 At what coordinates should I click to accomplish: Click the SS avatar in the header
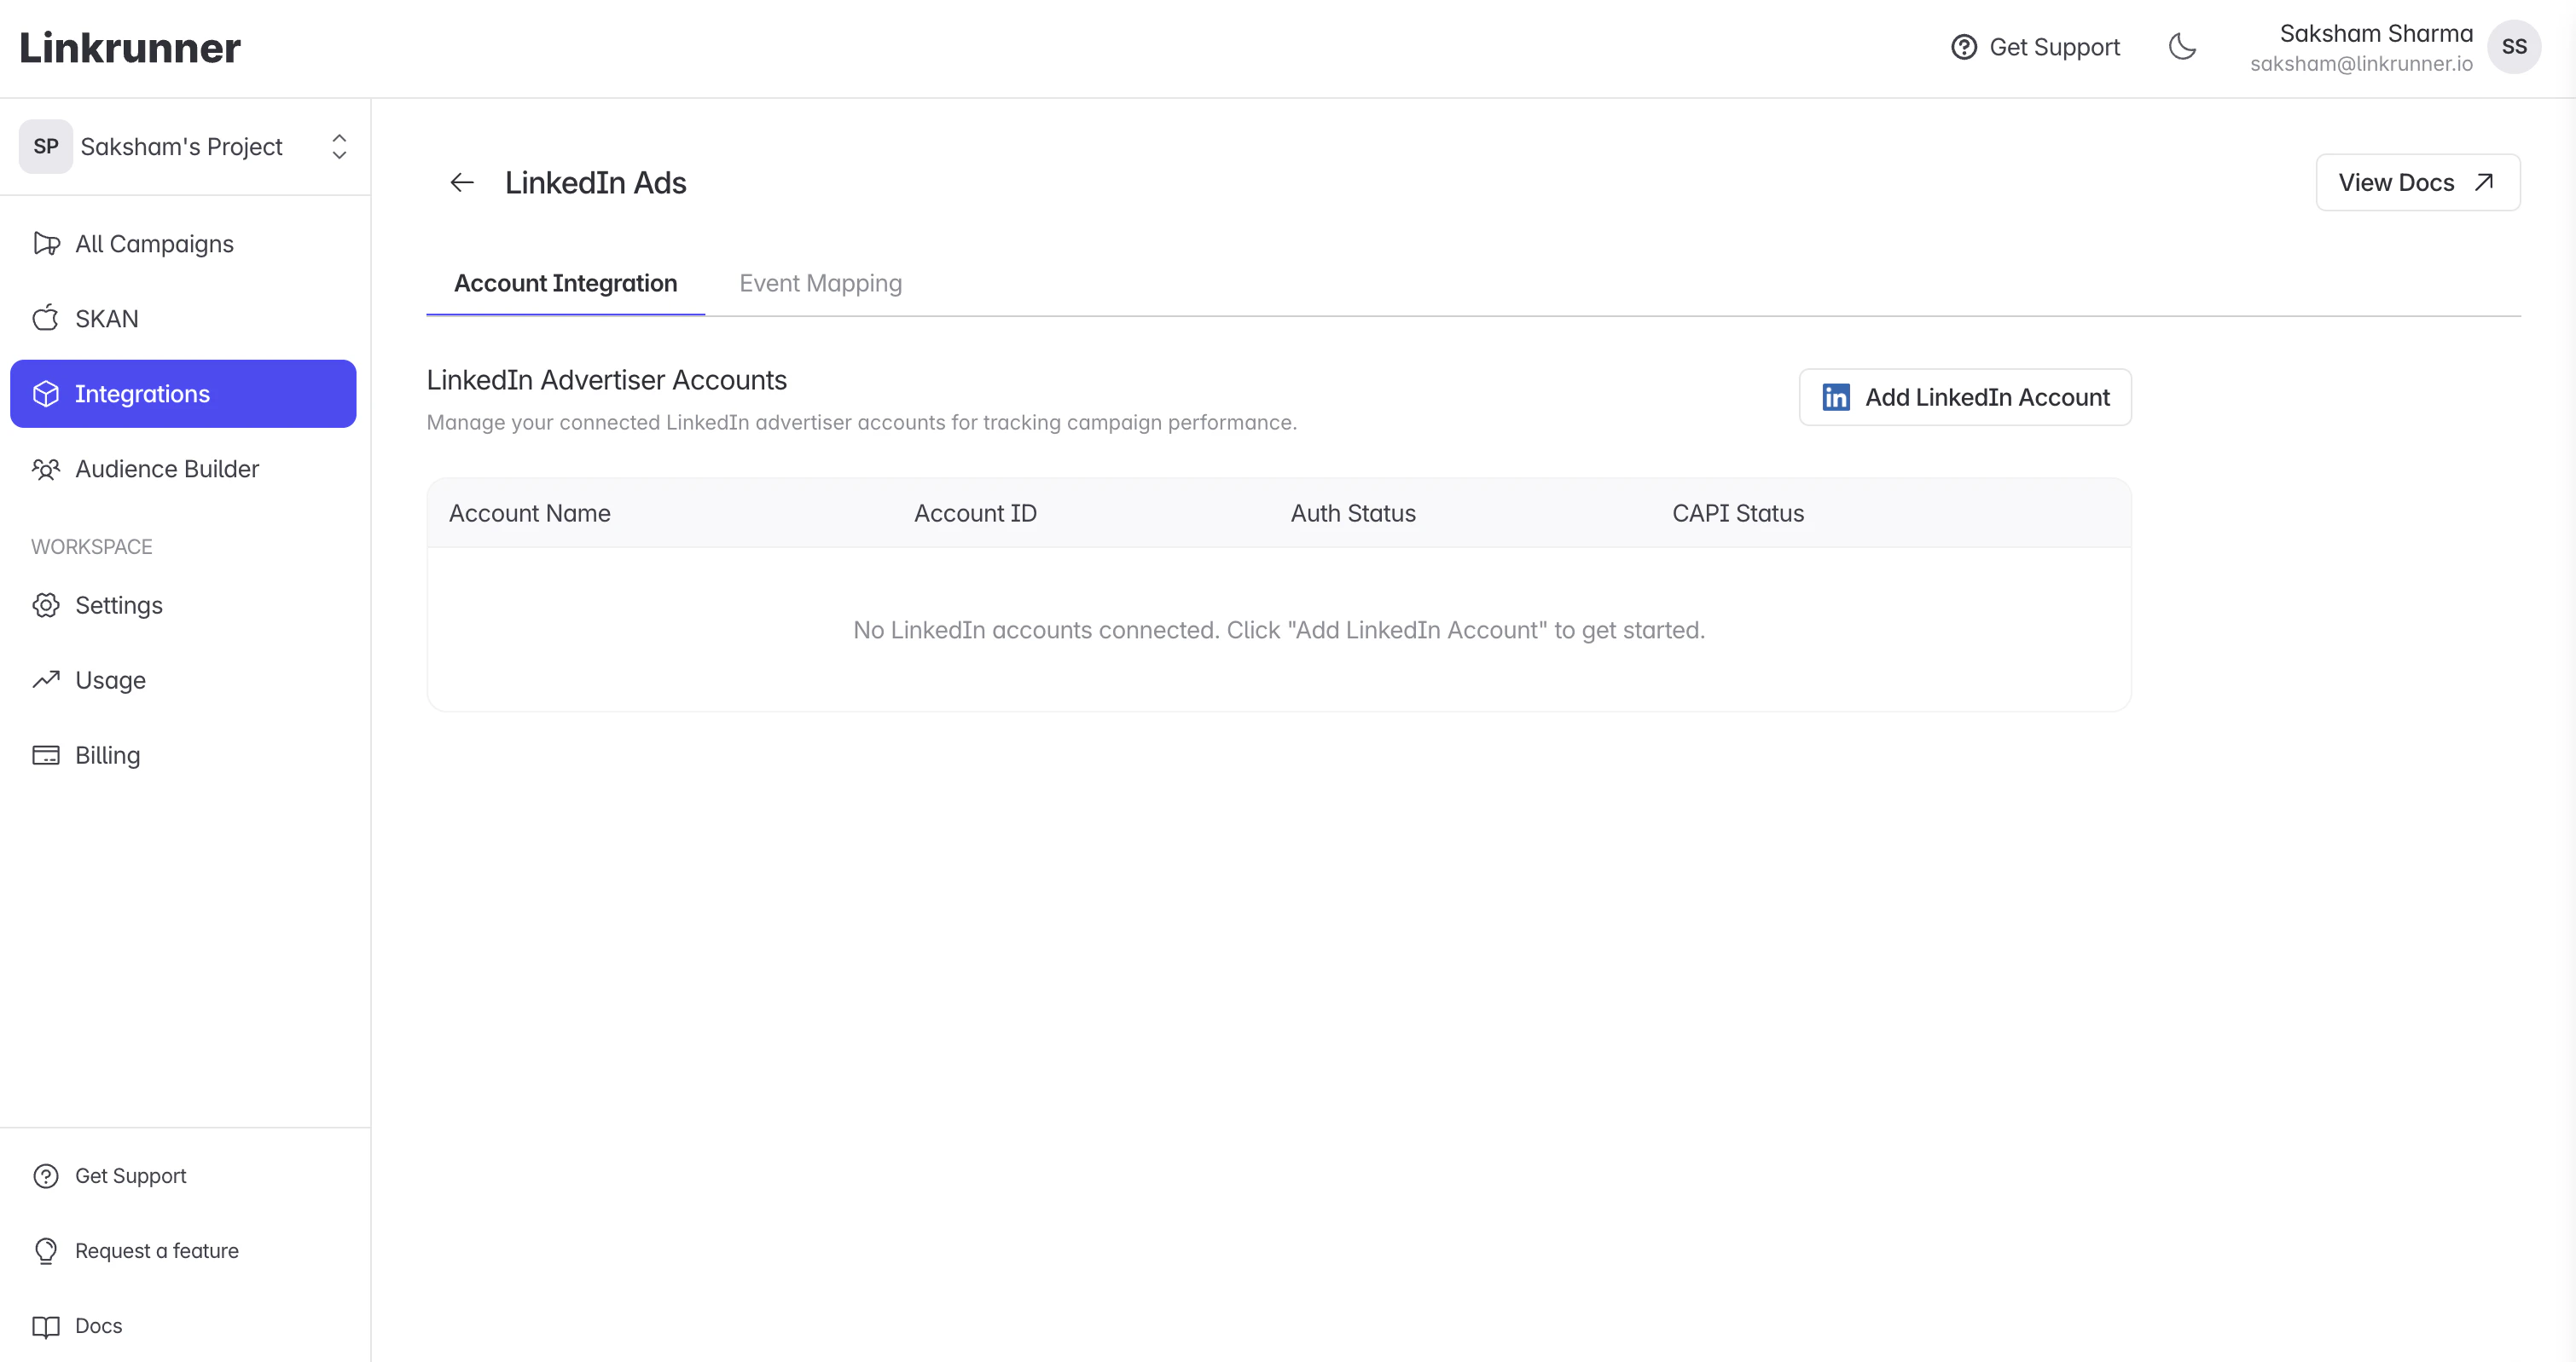2516,47
